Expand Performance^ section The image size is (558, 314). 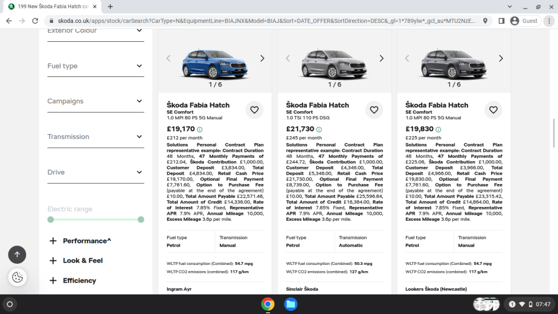coord(80,241)
